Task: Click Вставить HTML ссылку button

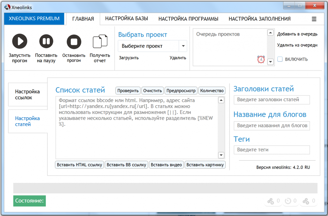Action: click(79, 165)
